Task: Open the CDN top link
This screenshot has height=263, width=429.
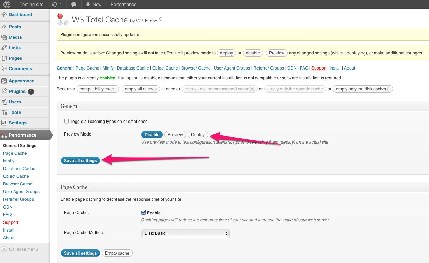Action: click(x=292, y=68)
